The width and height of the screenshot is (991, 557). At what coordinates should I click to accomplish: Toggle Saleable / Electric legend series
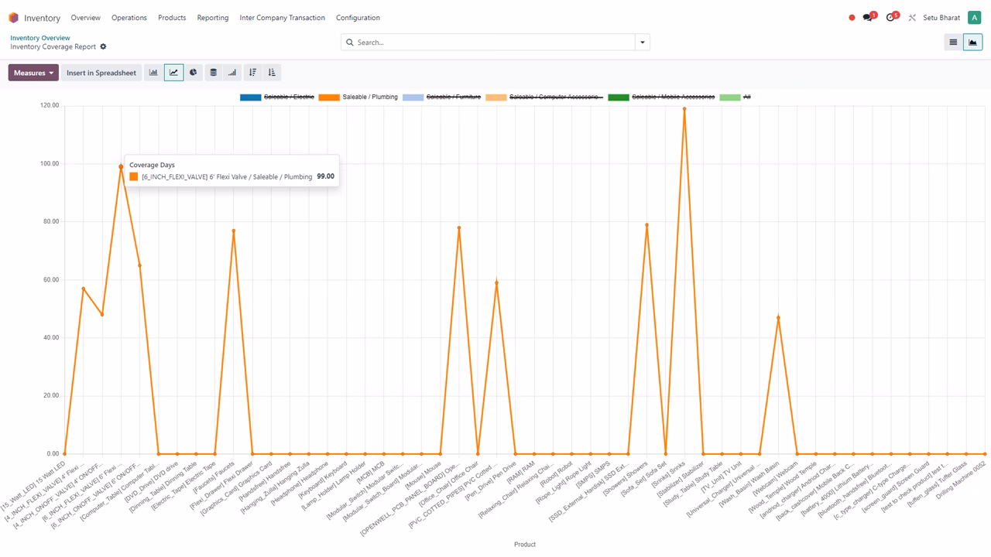277,97
